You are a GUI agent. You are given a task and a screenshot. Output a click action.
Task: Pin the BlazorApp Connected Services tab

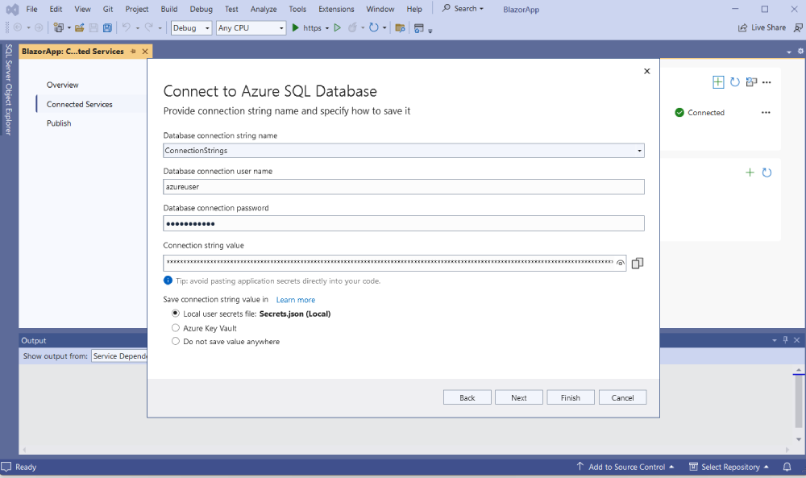(133, 52)
